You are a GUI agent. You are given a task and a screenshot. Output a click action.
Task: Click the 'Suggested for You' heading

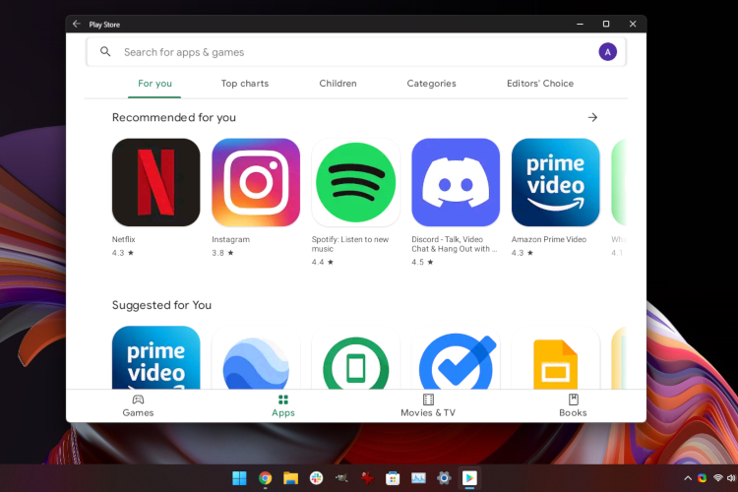[x=161, y=305]
